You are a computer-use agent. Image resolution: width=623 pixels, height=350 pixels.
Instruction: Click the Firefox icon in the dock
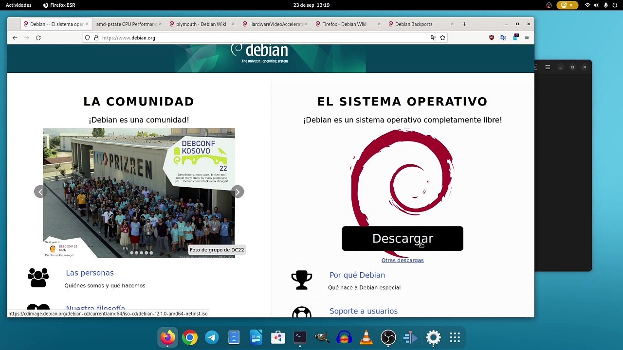pos(167,337)
